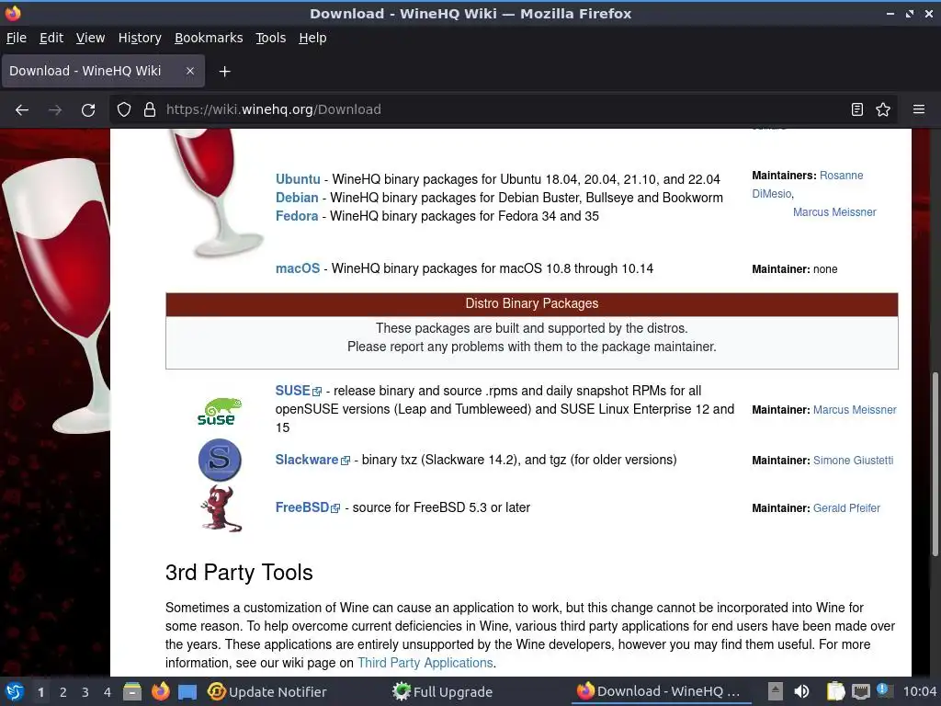Image resolution: width=941 pixels, height=706 pixels.
Task: Go back to the previous page
Action: click(x=22, y=110)
